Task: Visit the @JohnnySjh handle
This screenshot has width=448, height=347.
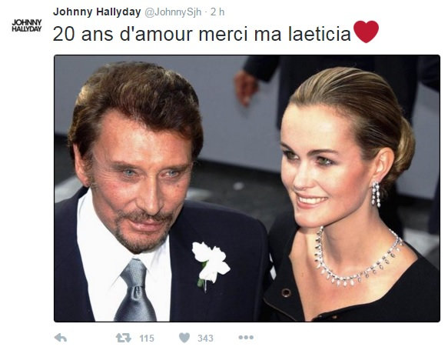Action: (173, 12)
